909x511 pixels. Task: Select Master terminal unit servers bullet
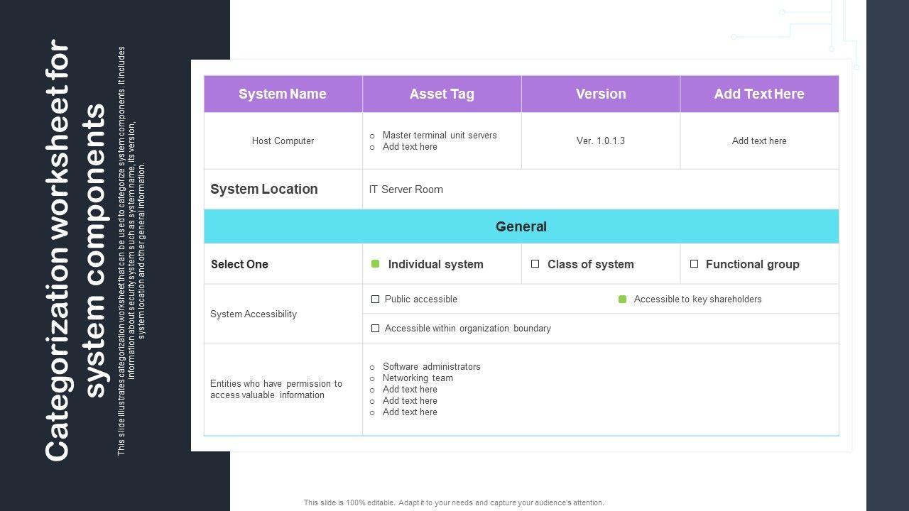point(439,135)
